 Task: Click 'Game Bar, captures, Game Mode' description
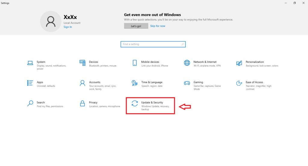pyautogui.click(x=207, y=88)
